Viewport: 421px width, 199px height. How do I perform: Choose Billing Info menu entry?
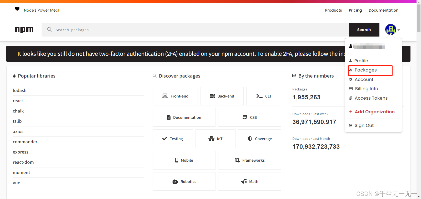[366, 89]
